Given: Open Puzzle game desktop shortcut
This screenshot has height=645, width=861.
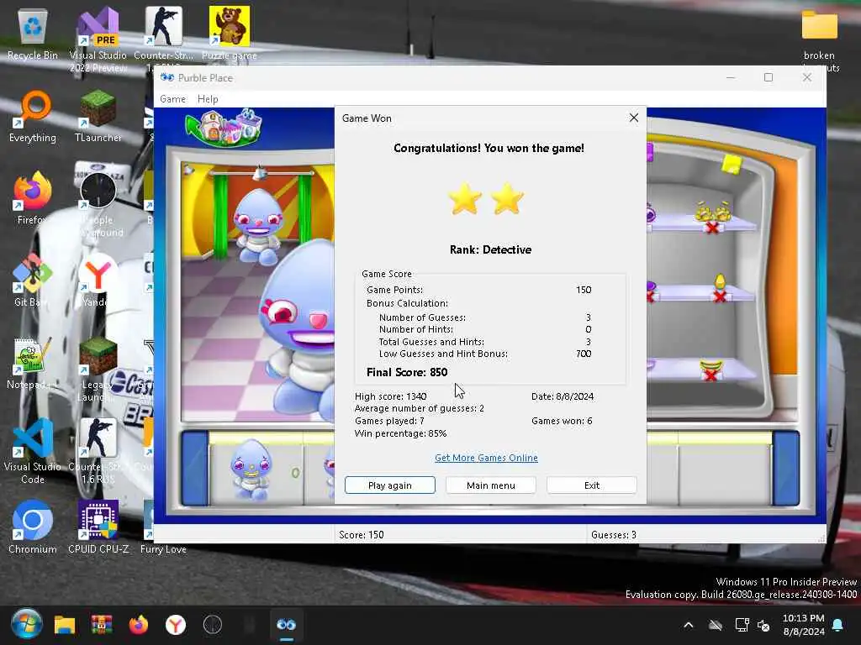Looking at the screenshot, I should tap(229, 34).
